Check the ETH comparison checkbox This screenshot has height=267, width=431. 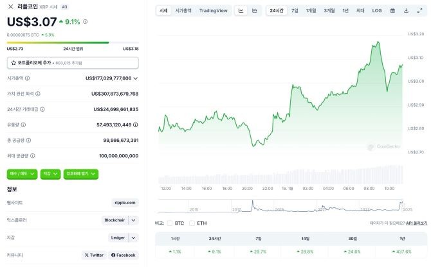192,223
